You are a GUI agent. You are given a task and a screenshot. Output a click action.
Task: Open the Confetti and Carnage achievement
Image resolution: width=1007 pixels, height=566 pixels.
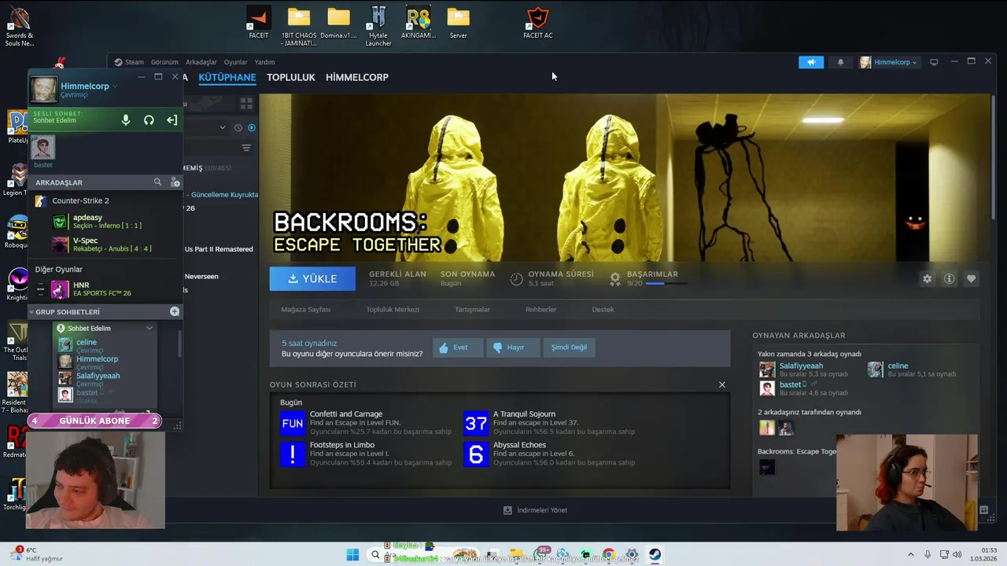coord(366,423)
